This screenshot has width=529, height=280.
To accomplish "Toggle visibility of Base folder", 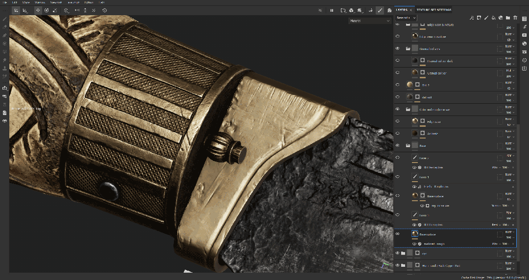I will tap(397, 146).
